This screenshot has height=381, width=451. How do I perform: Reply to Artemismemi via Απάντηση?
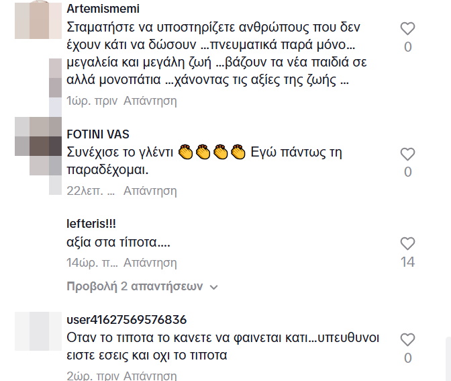pyautogui.click(x=150, y=101)
